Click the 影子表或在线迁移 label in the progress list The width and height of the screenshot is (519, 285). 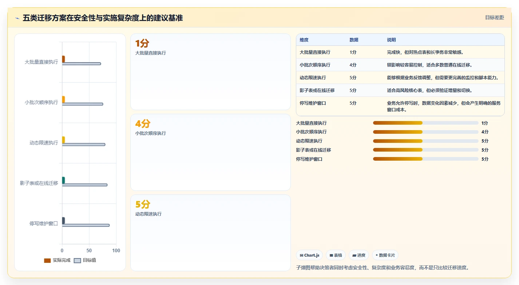tap(314, 150)
